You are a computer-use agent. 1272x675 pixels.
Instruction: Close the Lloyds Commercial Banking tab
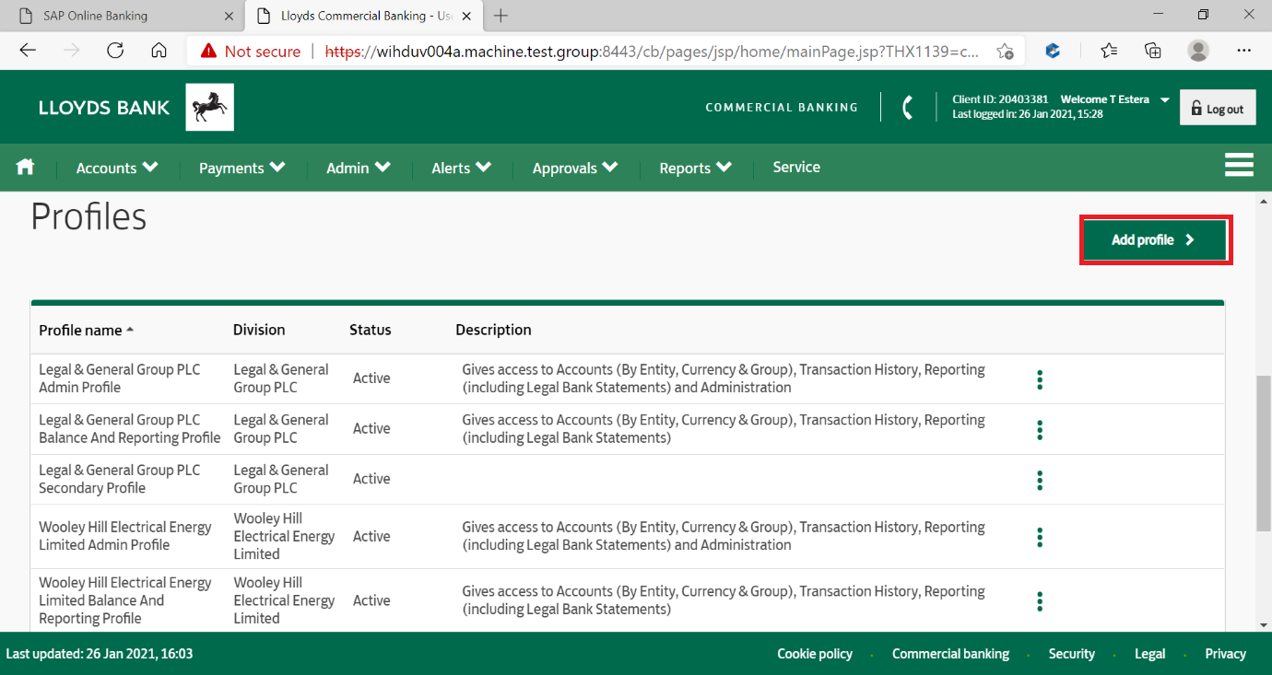pyautogui.click(x=467, y=16)
